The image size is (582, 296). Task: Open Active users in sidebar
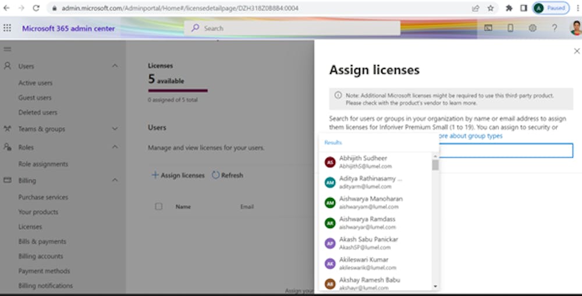tap(36, 83)
